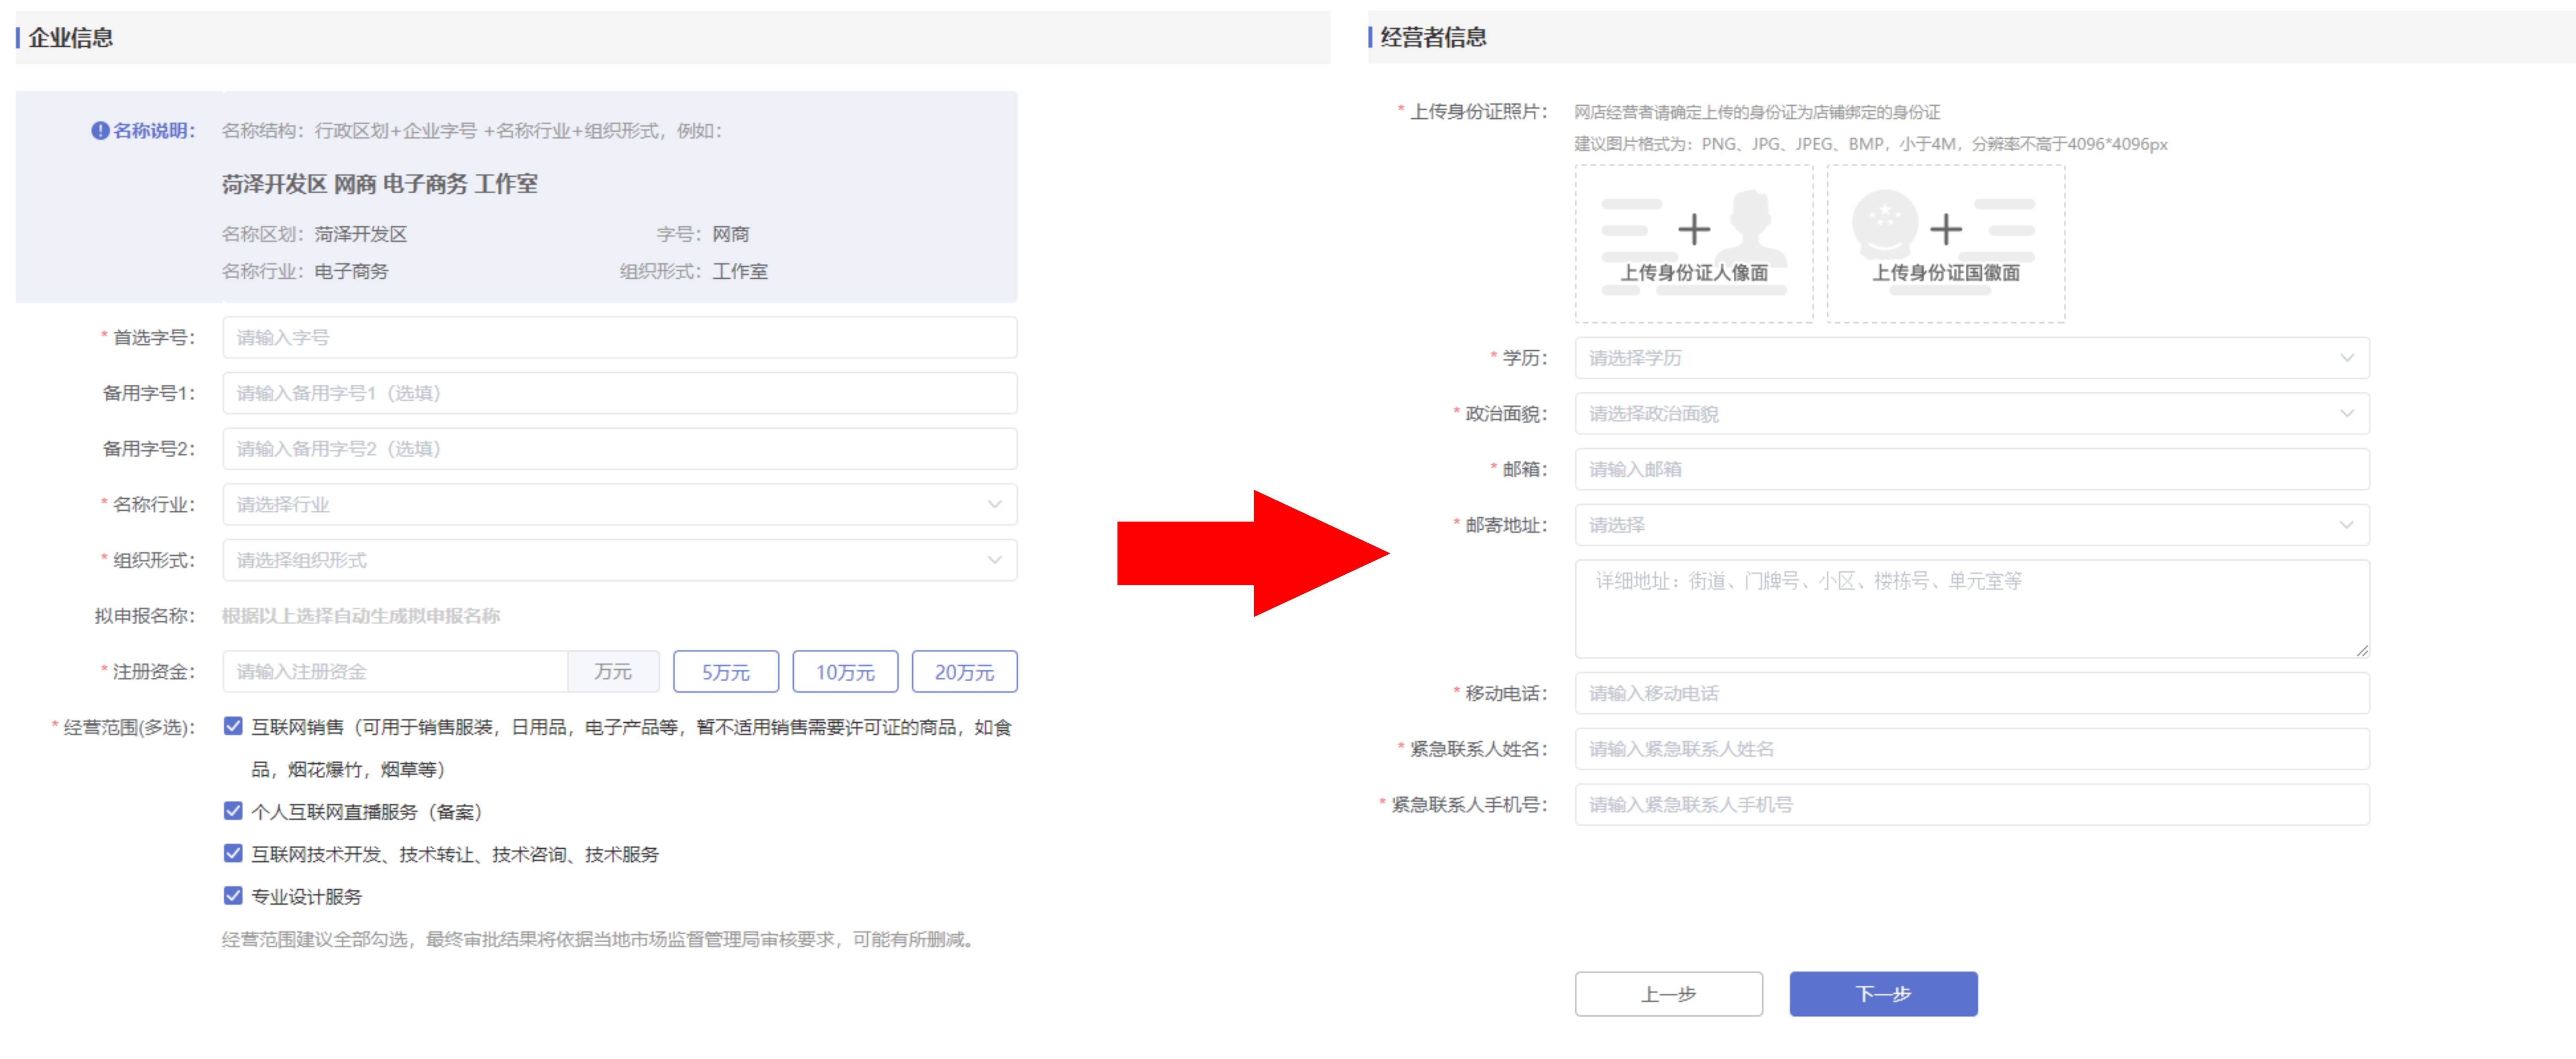Viewport: 2576px width, 1059px height.
Task: Click the example name 菏泽开发区 网商 电子商务 工作室
Action: point(380,184)
